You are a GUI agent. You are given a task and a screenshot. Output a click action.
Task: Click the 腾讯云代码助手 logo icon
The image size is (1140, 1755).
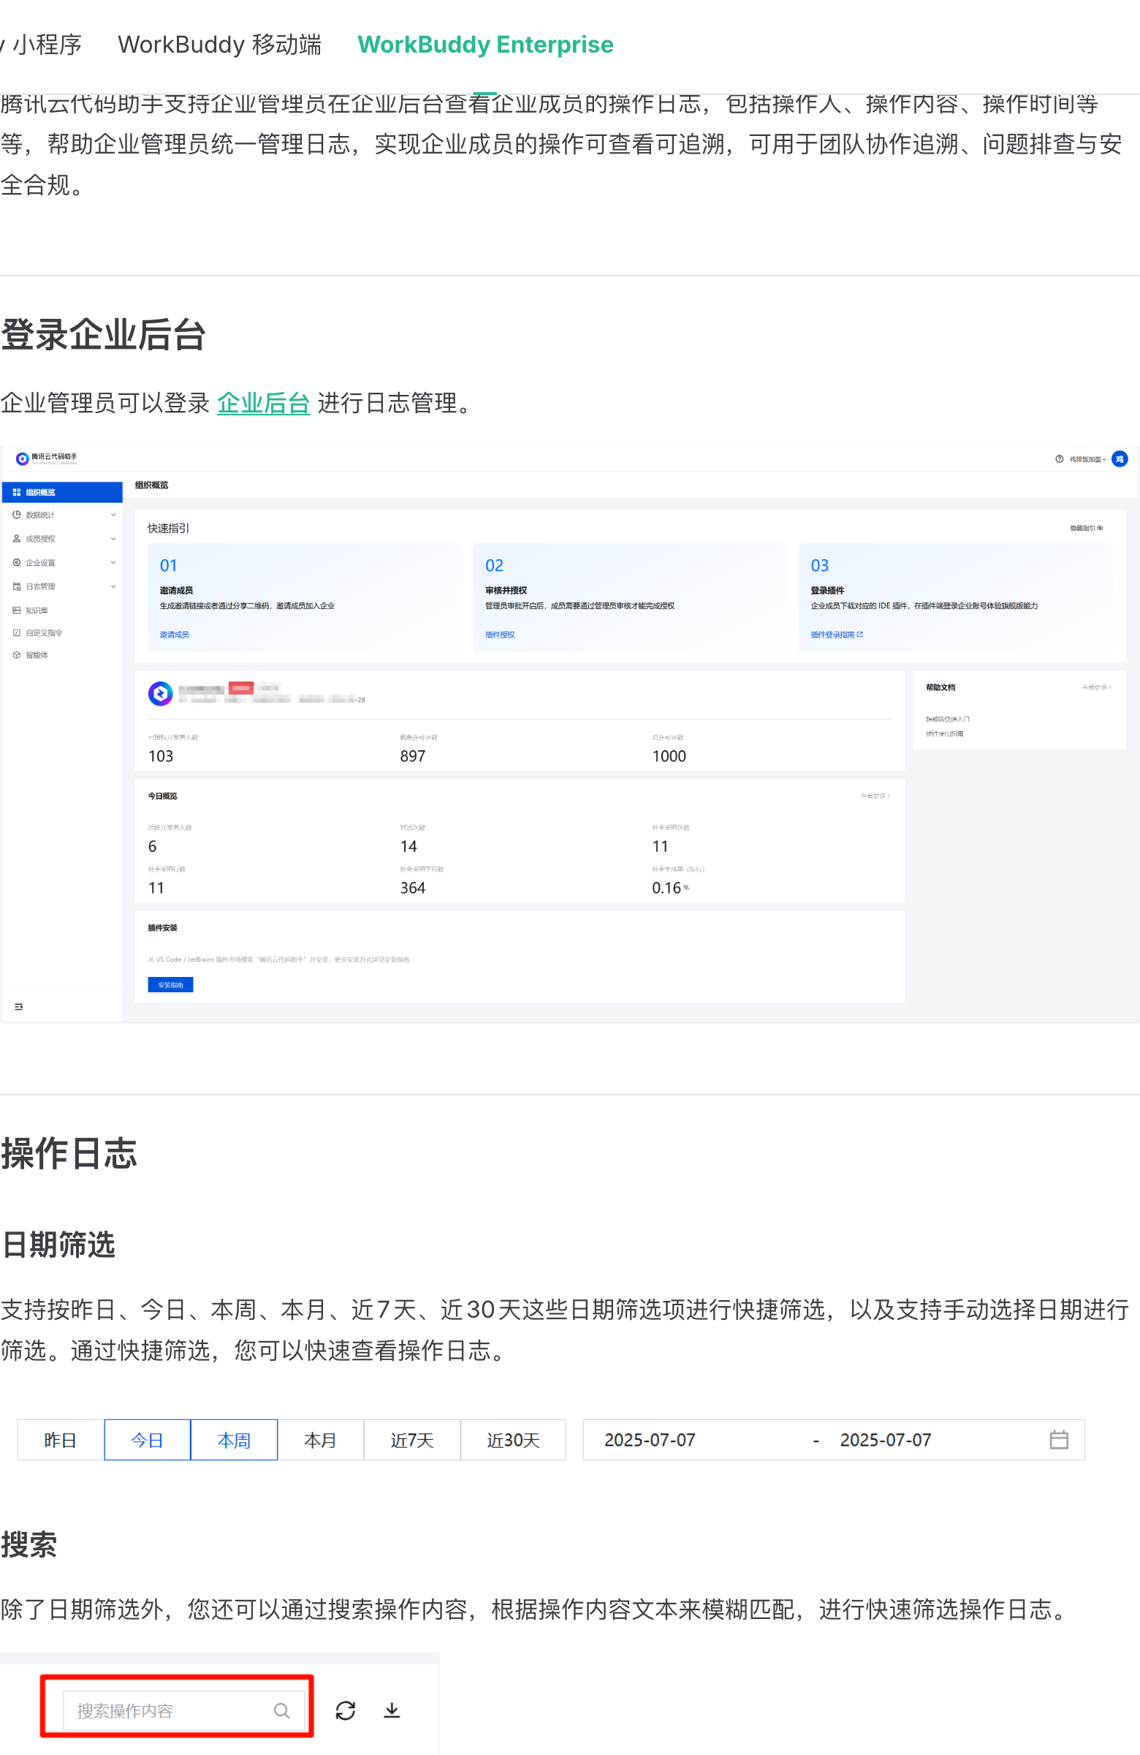pyautogui.click(x=22, y=458)
